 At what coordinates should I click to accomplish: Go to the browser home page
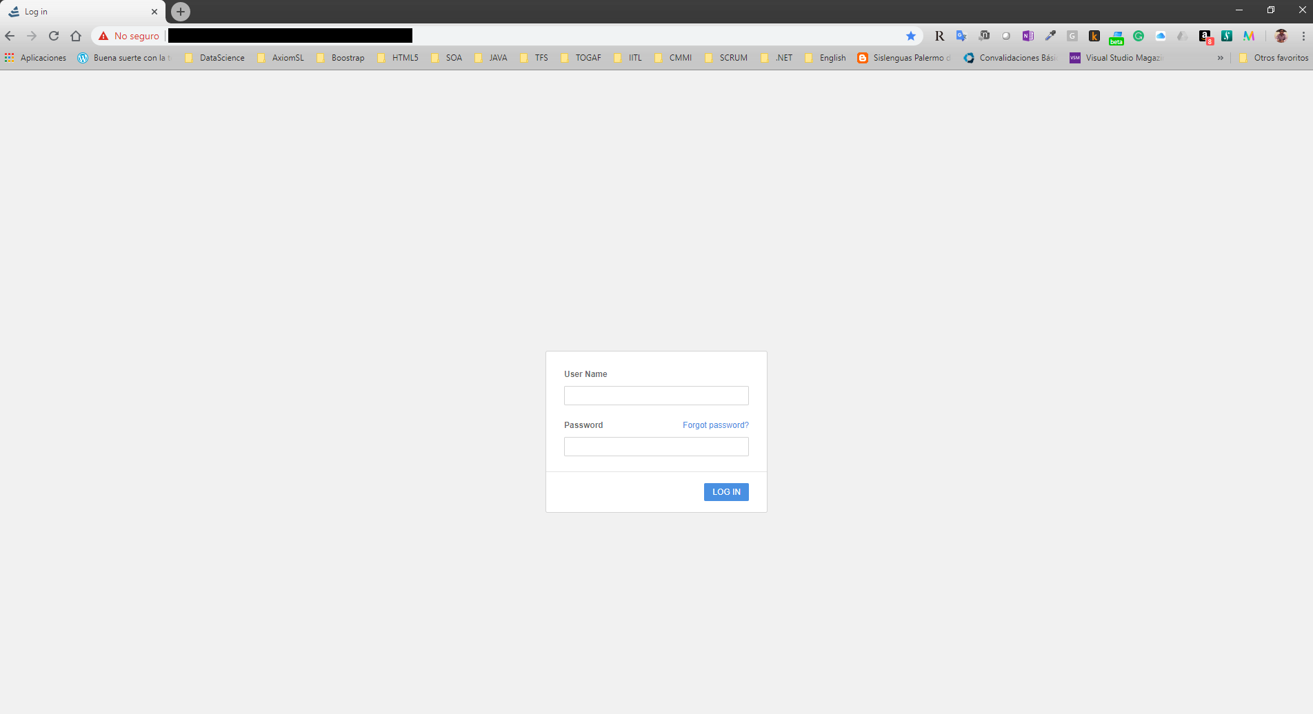(x=76, y=36)
